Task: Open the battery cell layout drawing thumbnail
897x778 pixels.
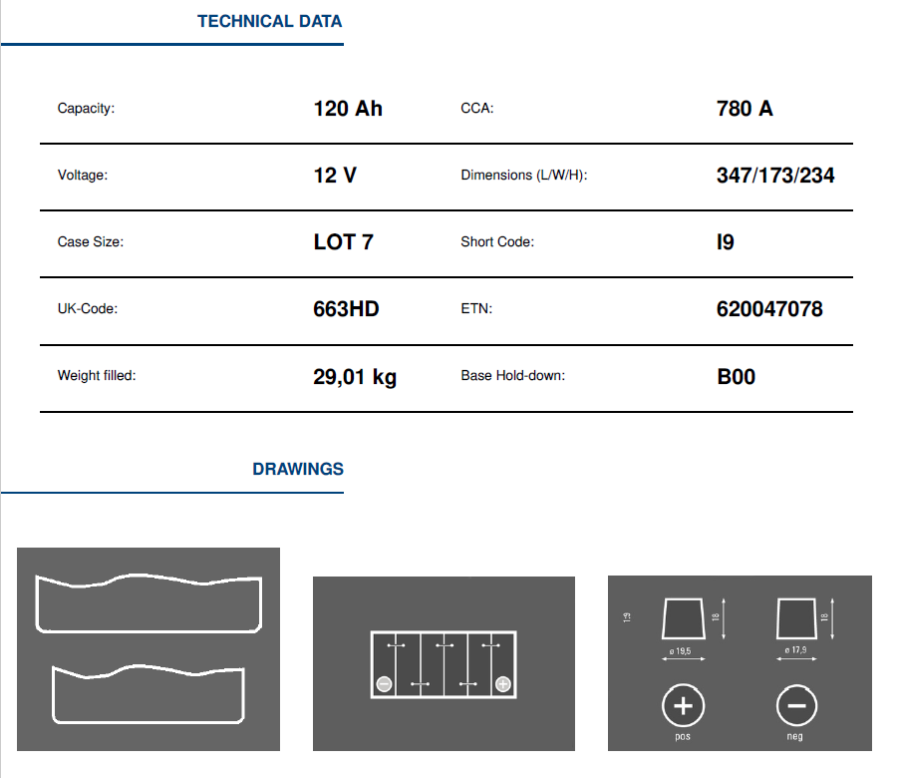Action: [444, 663]
